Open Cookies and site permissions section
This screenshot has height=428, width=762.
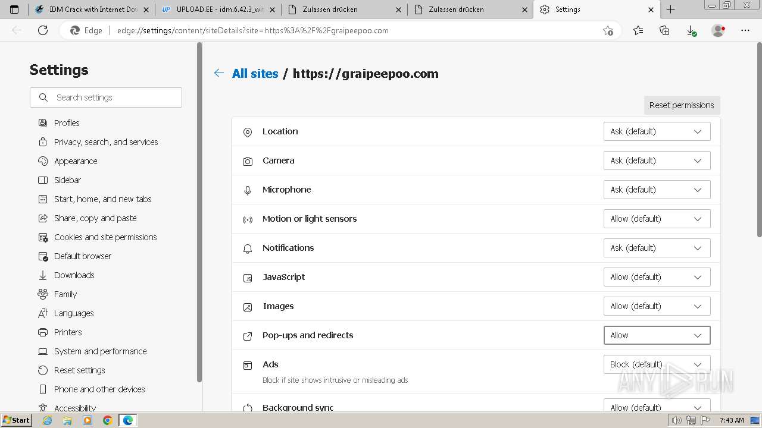(105, 237)
